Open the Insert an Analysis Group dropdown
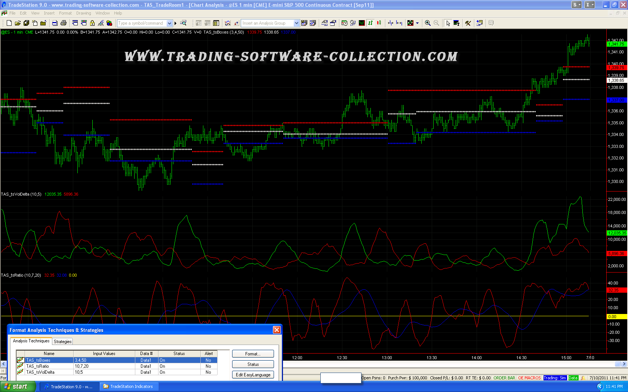 tap(296, 23)
